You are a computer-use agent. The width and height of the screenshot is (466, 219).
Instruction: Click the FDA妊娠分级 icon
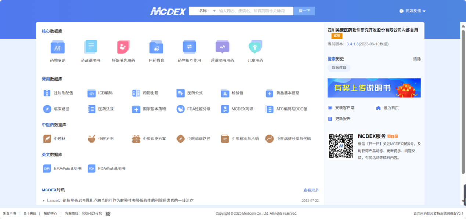pyautogui.click(x=180, y=109)
